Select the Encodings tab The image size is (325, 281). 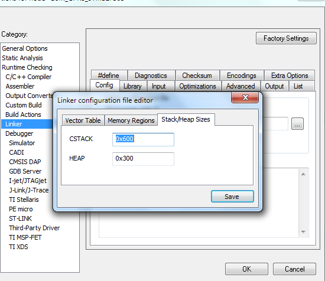(242, 76)
